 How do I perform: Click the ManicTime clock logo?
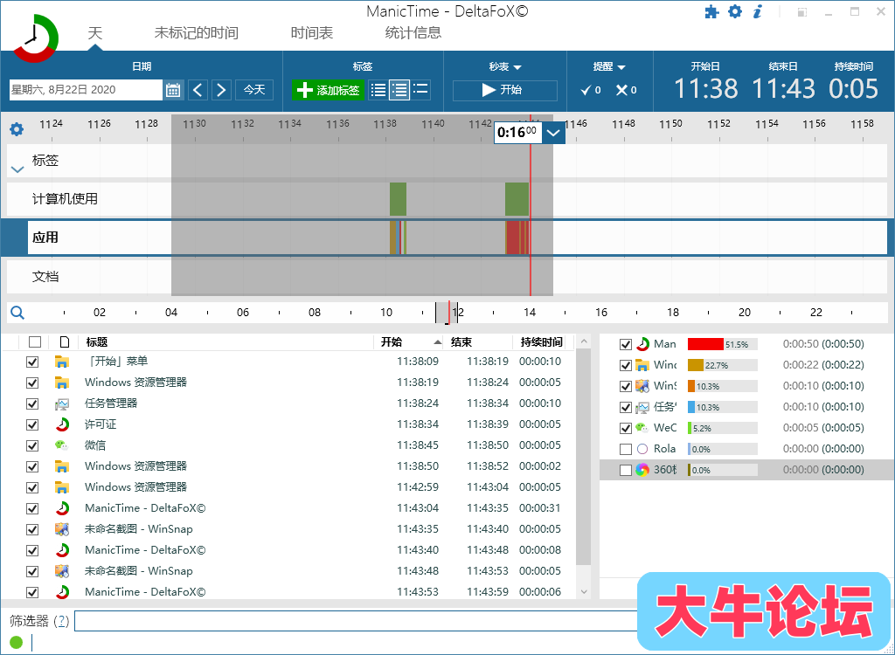(35, 38)
